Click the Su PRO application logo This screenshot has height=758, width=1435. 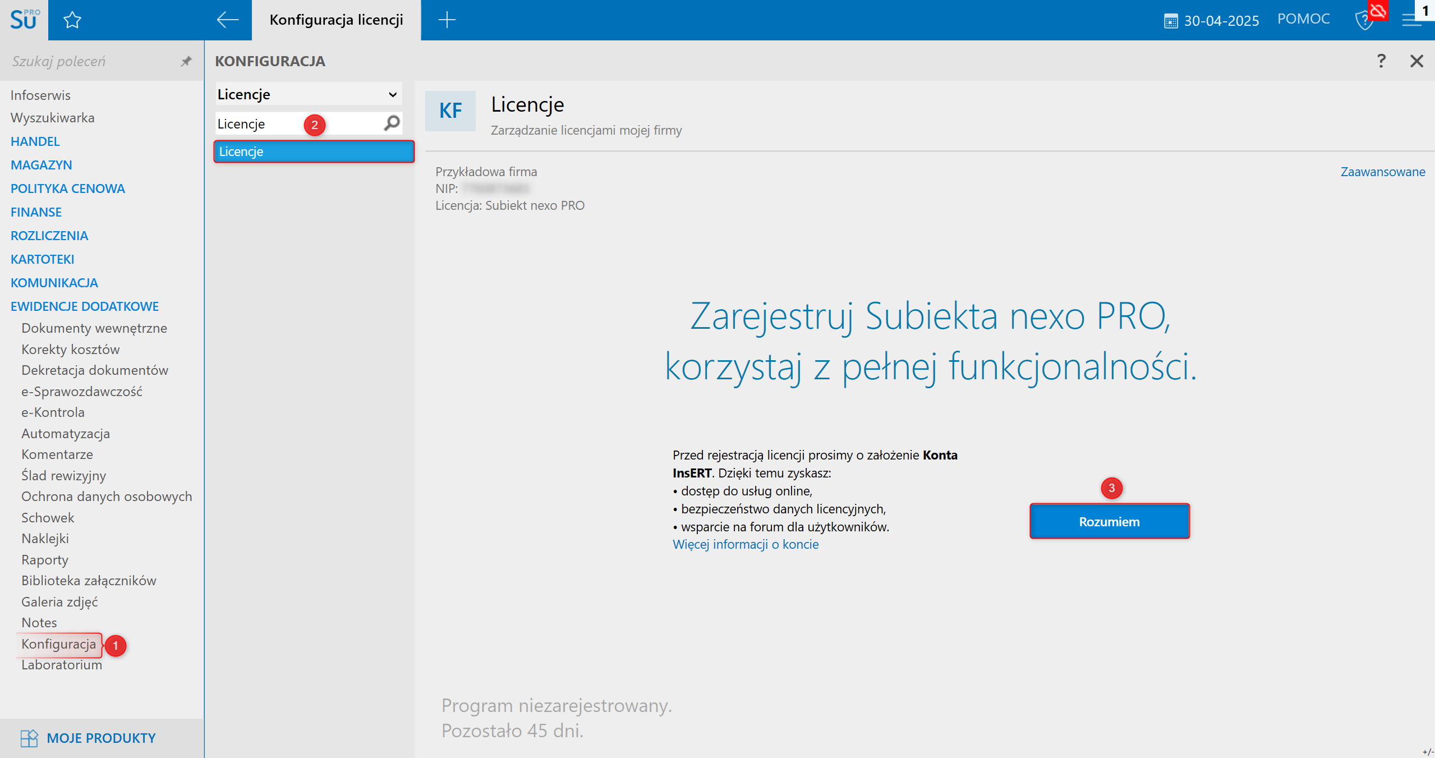[x=24, y=20]
